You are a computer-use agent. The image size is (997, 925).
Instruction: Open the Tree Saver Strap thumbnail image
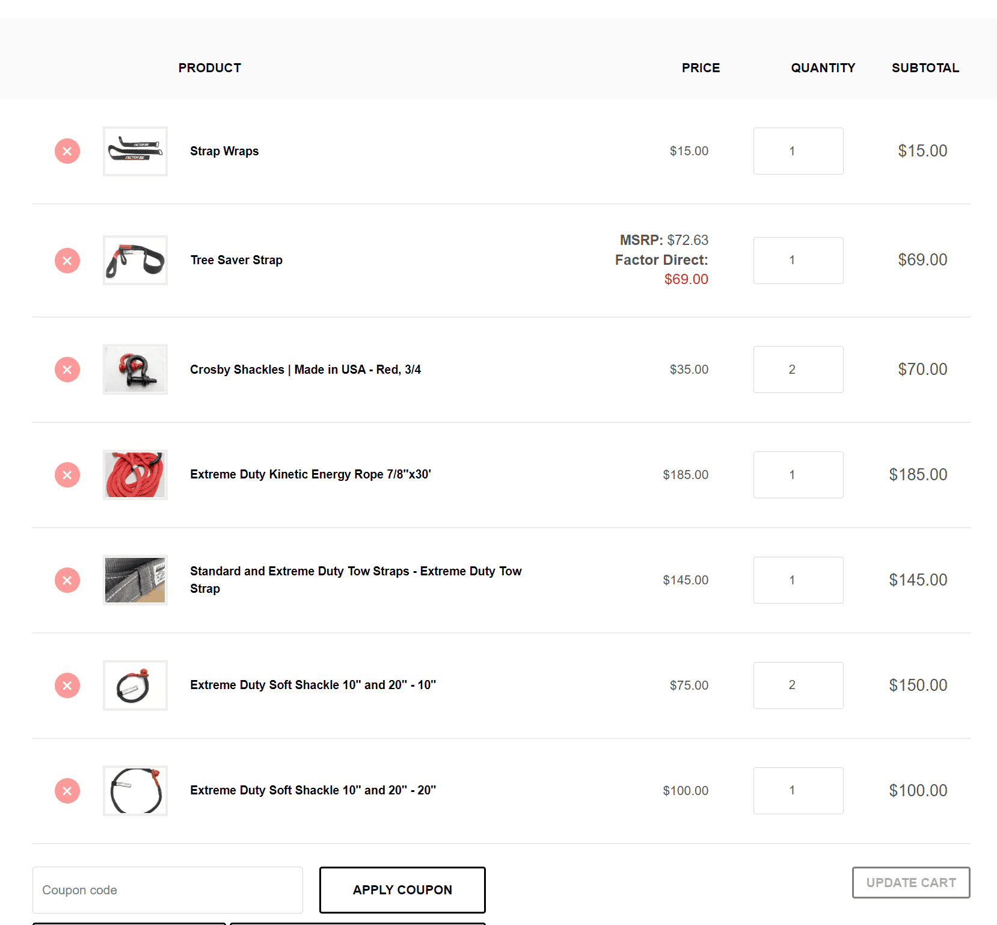coord(135,261)
